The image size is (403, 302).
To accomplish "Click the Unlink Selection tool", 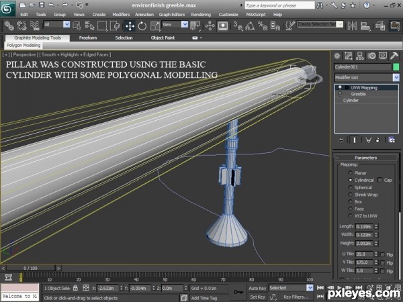I will tap(22, 26).
